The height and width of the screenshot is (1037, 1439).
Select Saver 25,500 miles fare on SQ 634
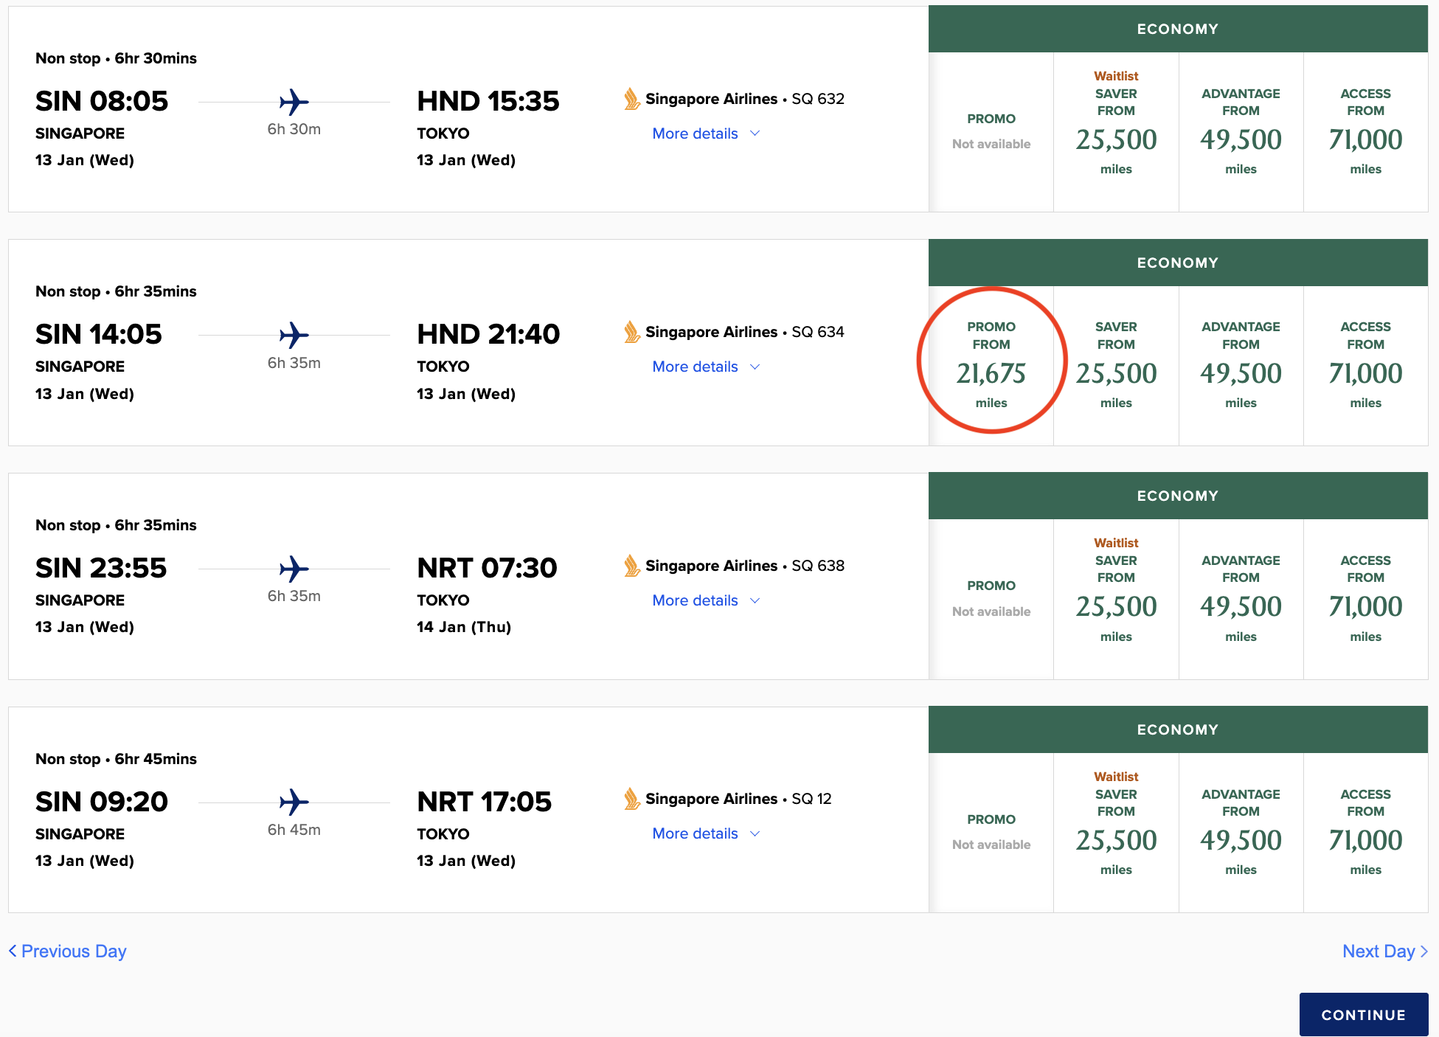pos(1116,365)
